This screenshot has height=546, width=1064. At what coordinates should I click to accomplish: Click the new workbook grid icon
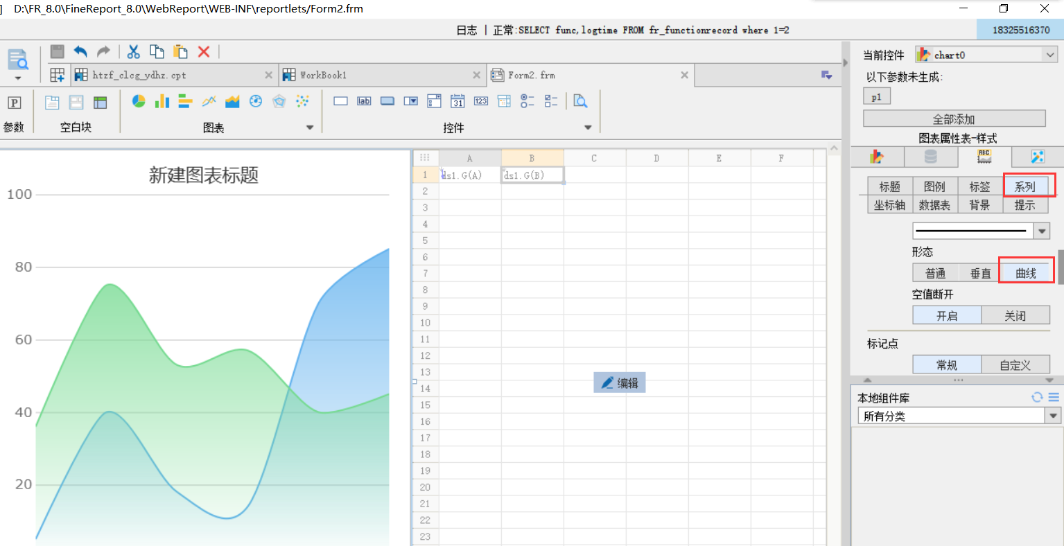(58, 75)
